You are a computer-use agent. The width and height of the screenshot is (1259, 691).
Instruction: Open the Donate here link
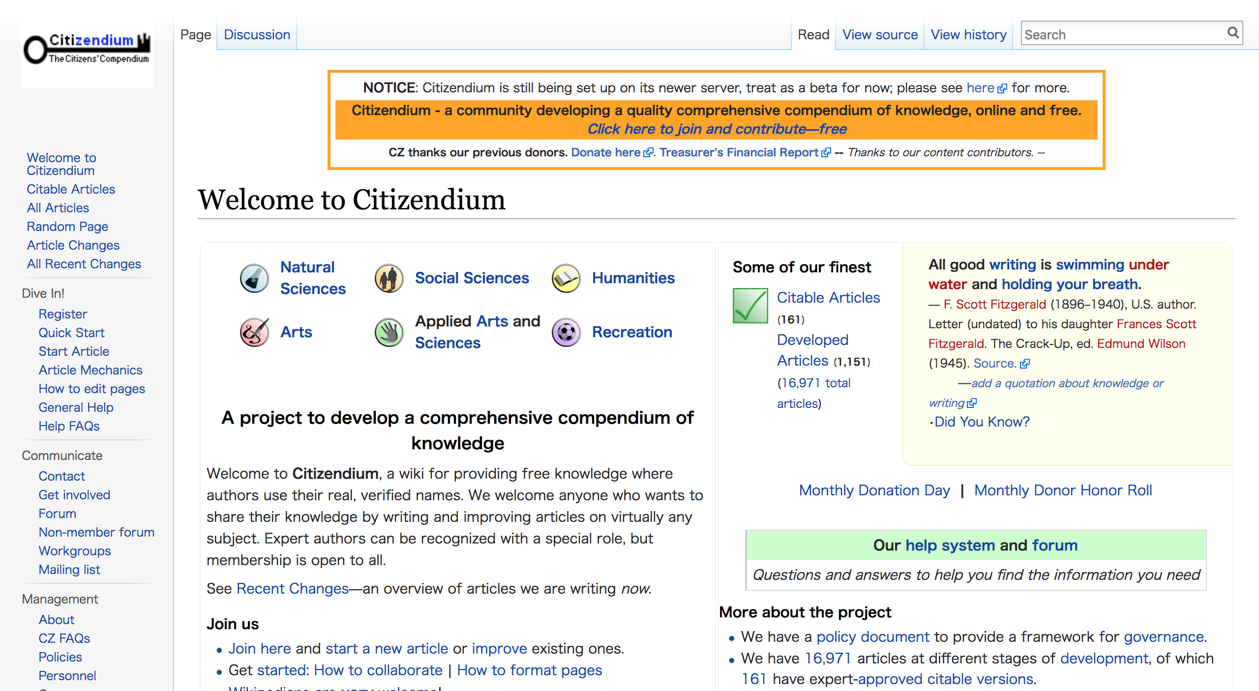tap(605, 152)
